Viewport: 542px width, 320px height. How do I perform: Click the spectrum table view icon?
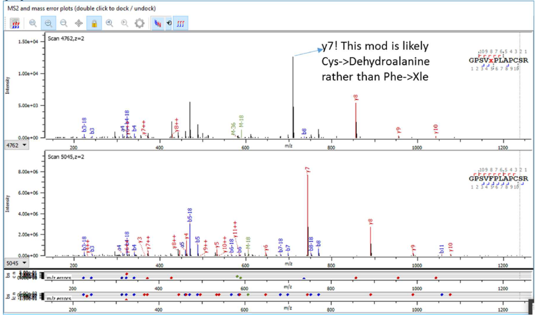(16, 23)
